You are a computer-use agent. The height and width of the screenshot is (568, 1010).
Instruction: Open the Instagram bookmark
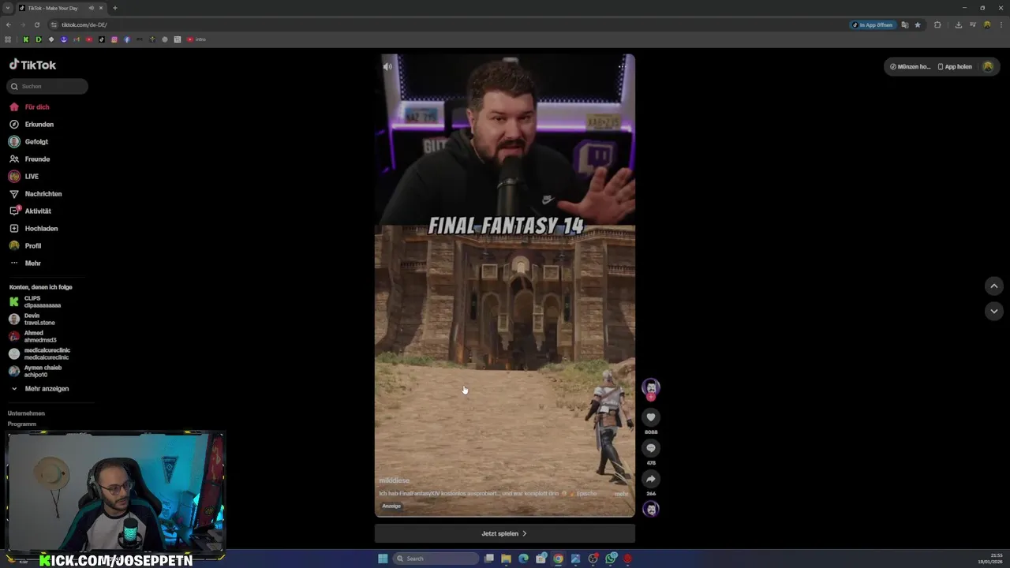(114, 39)
